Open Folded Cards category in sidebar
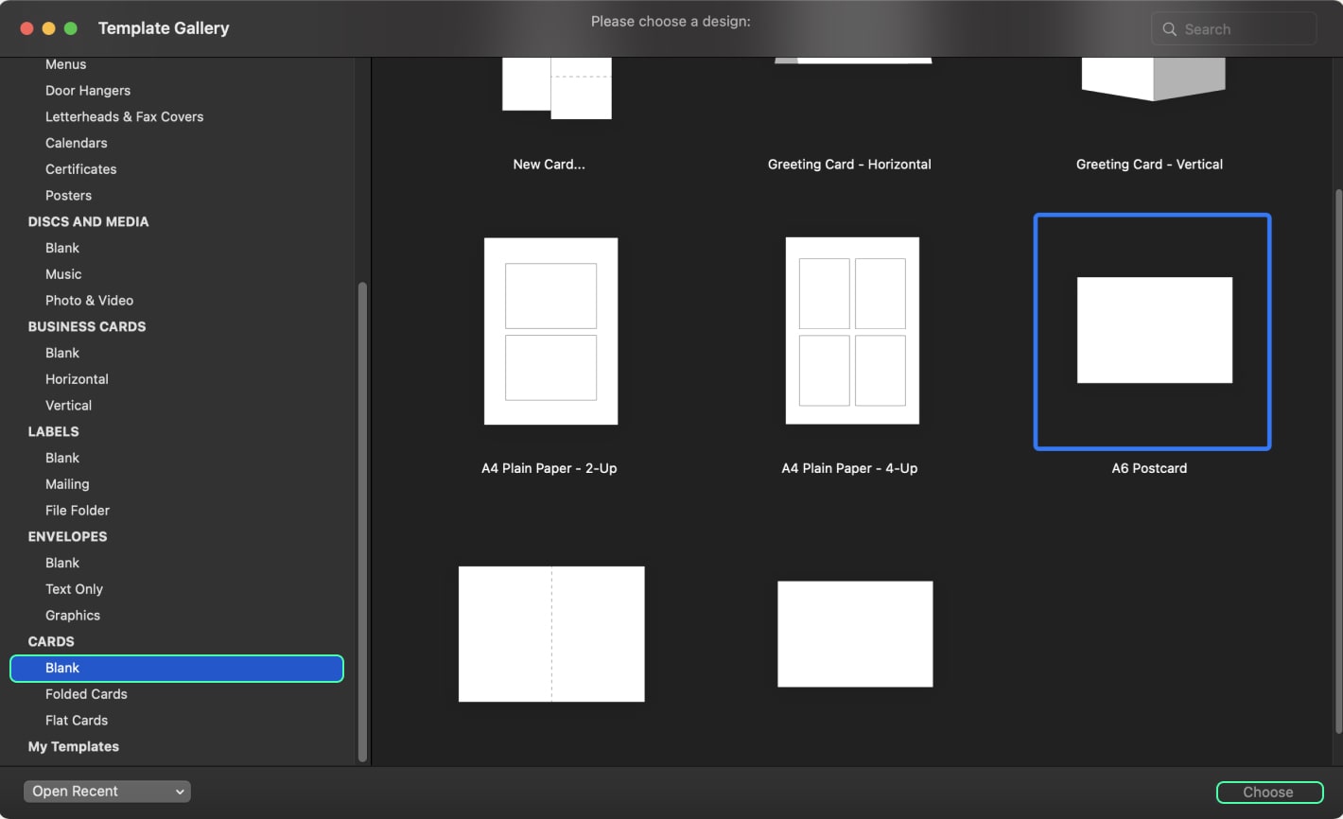 pos(86,694)
